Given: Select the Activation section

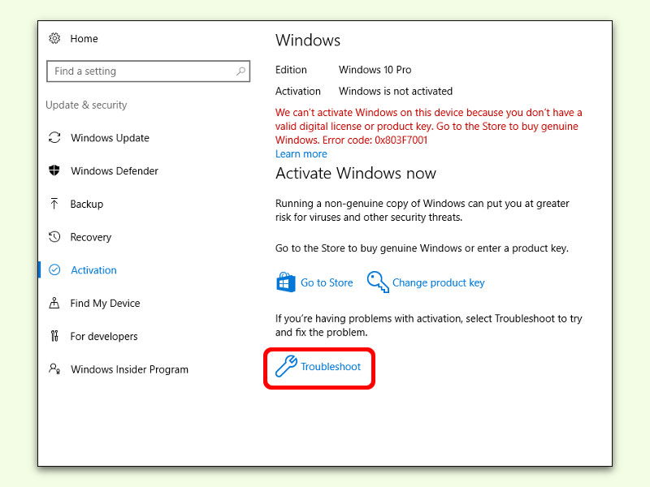Looking at the screenshot, I should 93,270.
